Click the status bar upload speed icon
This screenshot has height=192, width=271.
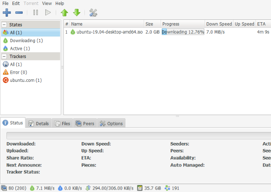[x=60, y=188]
